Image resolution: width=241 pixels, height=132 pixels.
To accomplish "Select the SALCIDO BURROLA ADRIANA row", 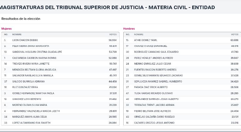I will click(x=60, y=81).
